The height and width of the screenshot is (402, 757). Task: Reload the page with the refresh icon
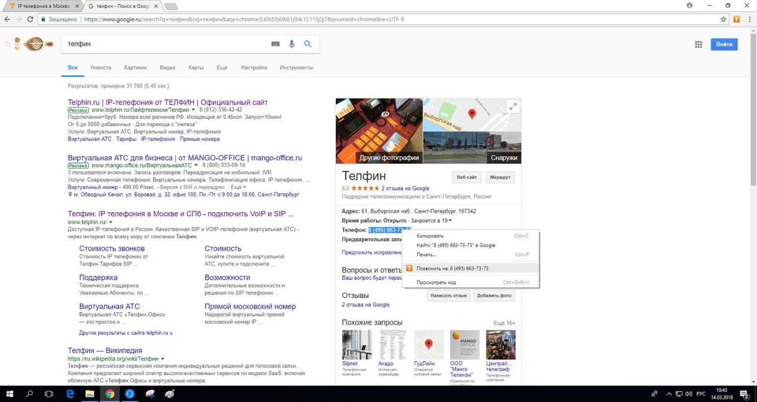[x=30, y=20]
